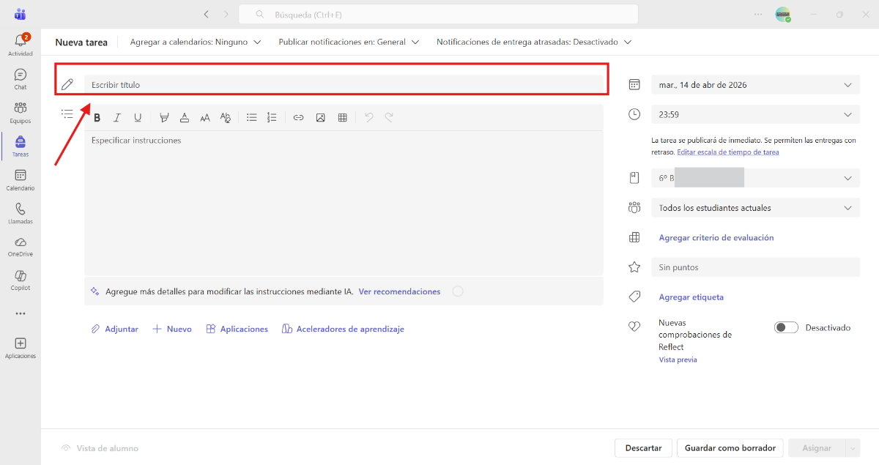Open the settings and more menu at top

(x=758, y=14)
